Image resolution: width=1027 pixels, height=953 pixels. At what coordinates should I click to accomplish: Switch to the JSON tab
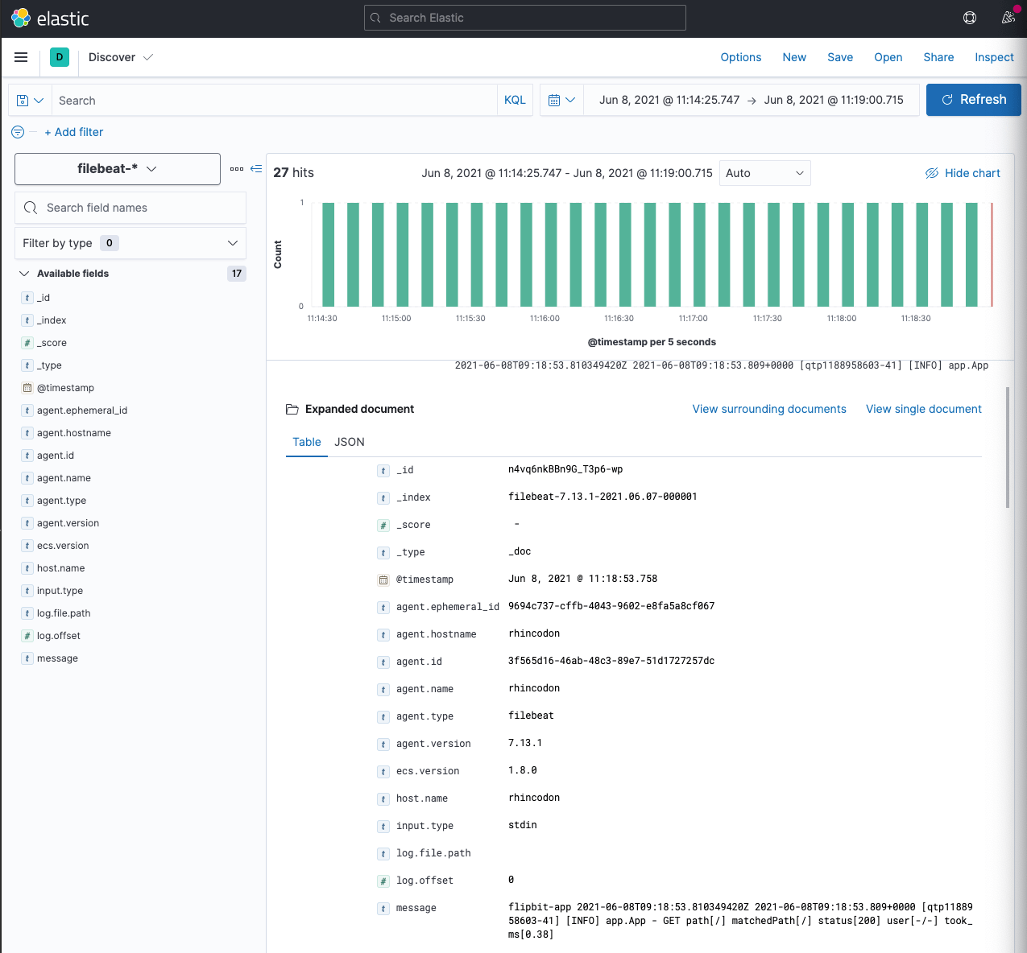350,442
